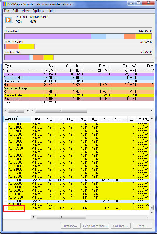This screenshot has height=234, width=157.
Task: Click the summary horizontal scrollbar right arrow
Action: (152, 111)
